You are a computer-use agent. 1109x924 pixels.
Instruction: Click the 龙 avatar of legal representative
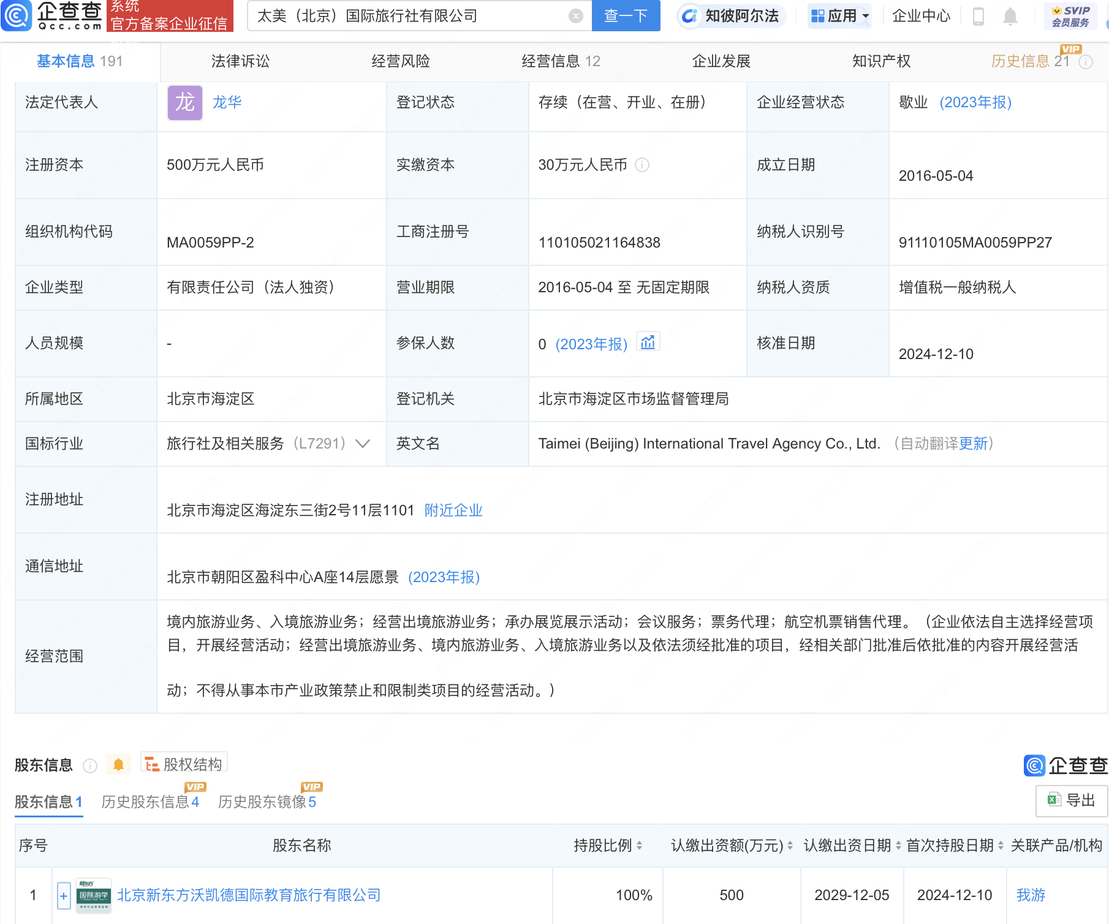click(x=185, y=102)
